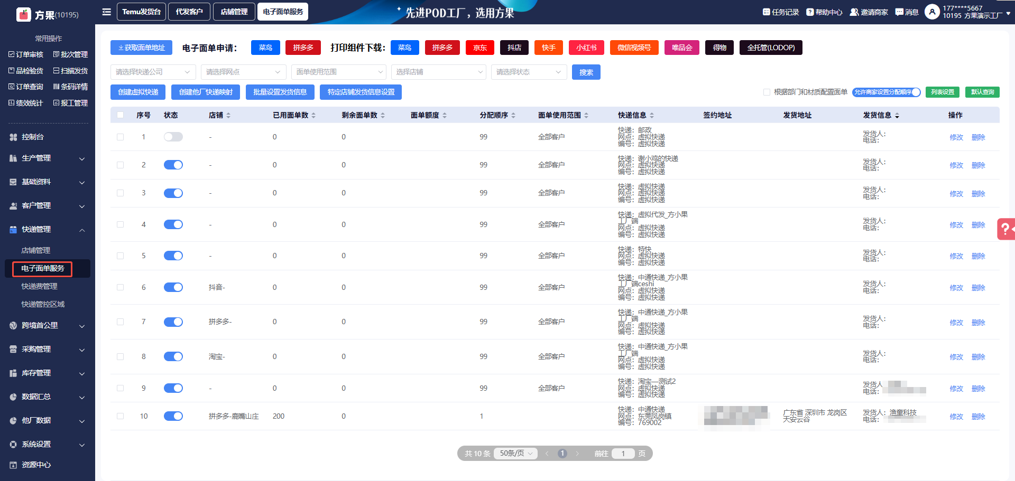
Task: Switch to 店铺管理 top tab
Action: (x=234, y=12)
